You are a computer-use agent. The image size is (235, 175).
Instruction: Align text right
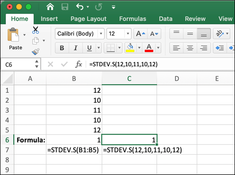[x=204, y=48]
